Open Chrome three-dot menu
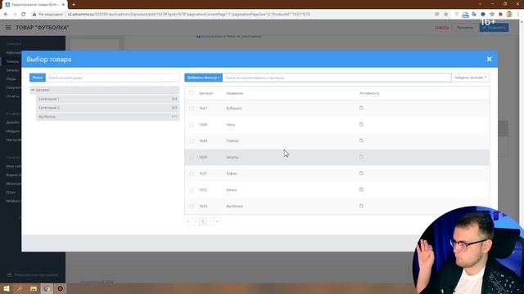This screenshot has width=524, height=294. coord(518,15)
